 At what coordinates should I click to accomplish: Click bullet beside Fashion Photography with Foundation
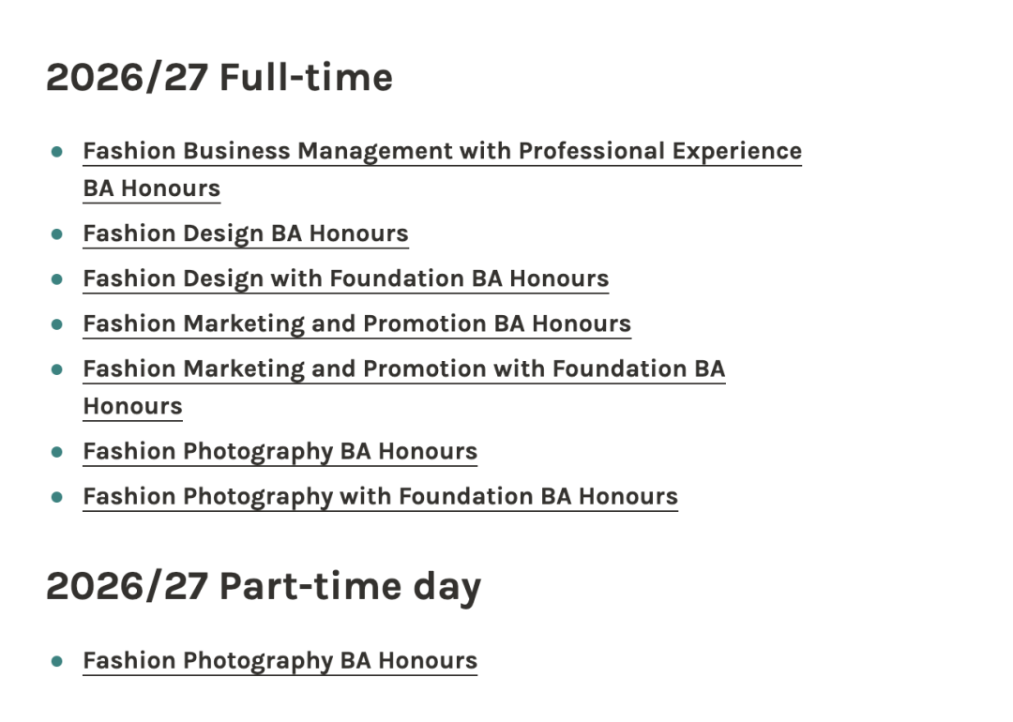(x=57, y=496)
